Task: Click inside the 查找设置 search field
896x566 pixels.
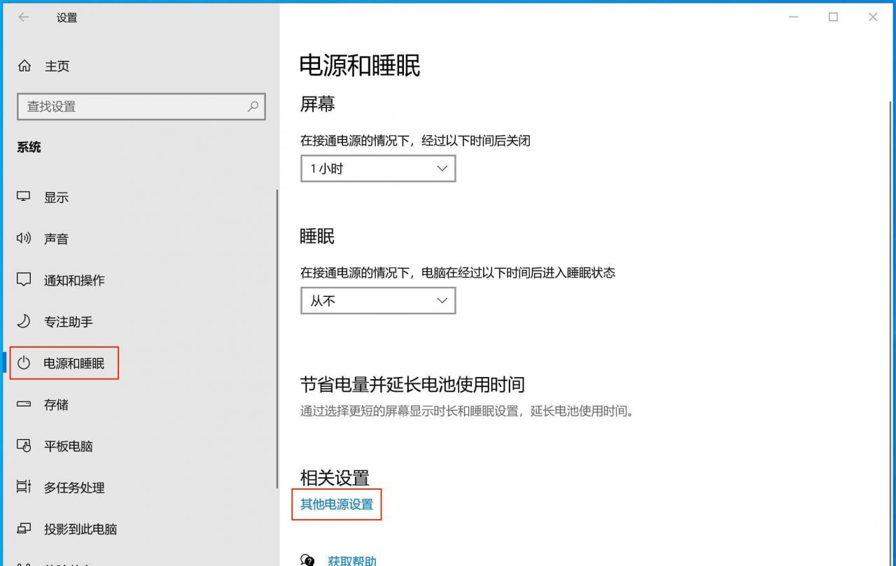Action: tap(133, 106)
